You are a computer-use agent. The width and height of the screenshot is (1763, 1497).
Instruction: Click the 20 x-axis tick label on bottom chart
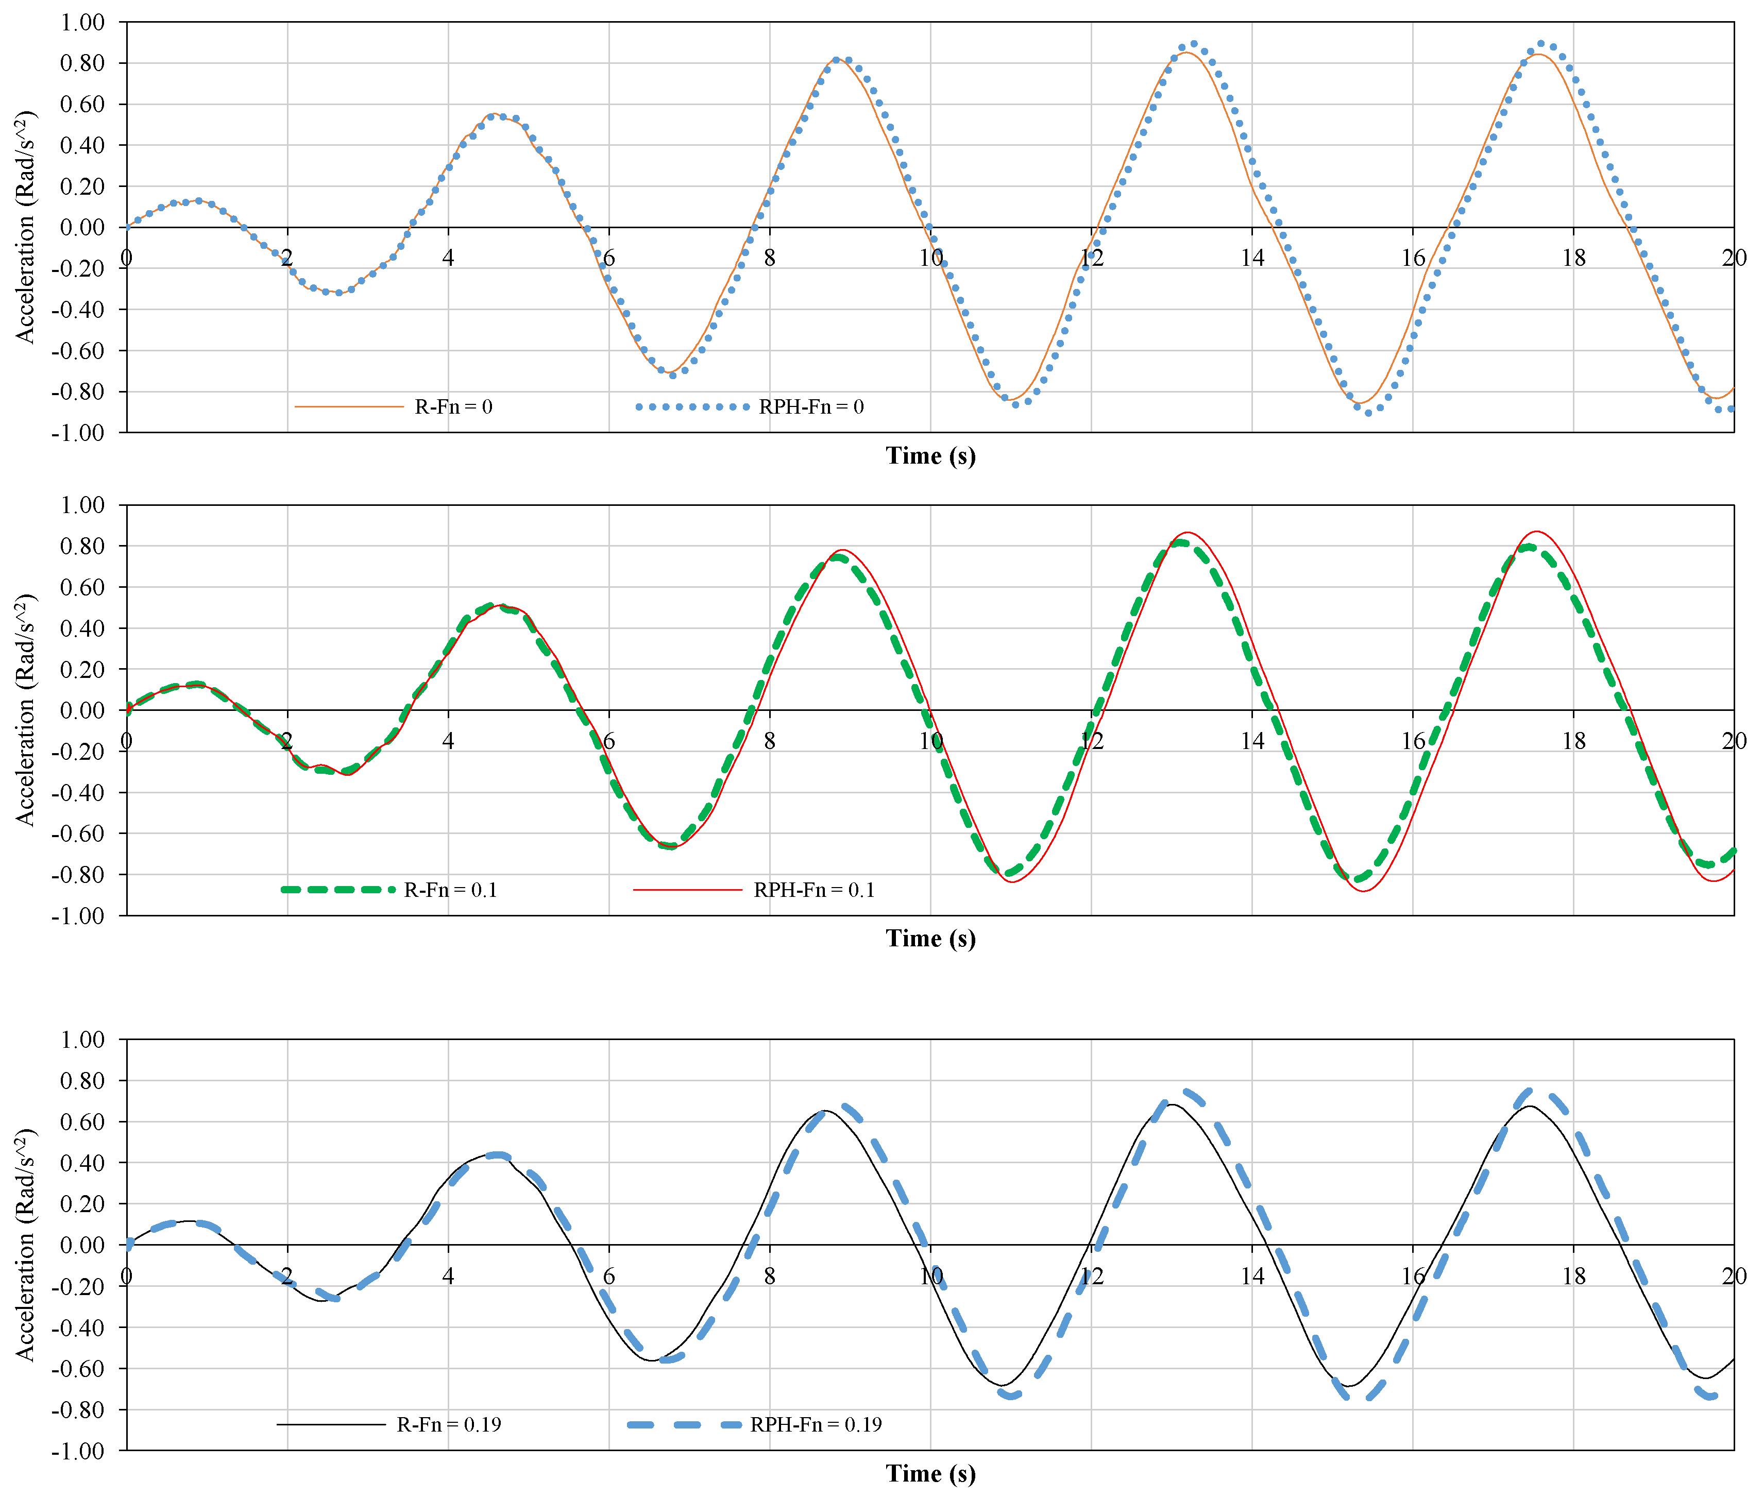tap(1733, 1275)
